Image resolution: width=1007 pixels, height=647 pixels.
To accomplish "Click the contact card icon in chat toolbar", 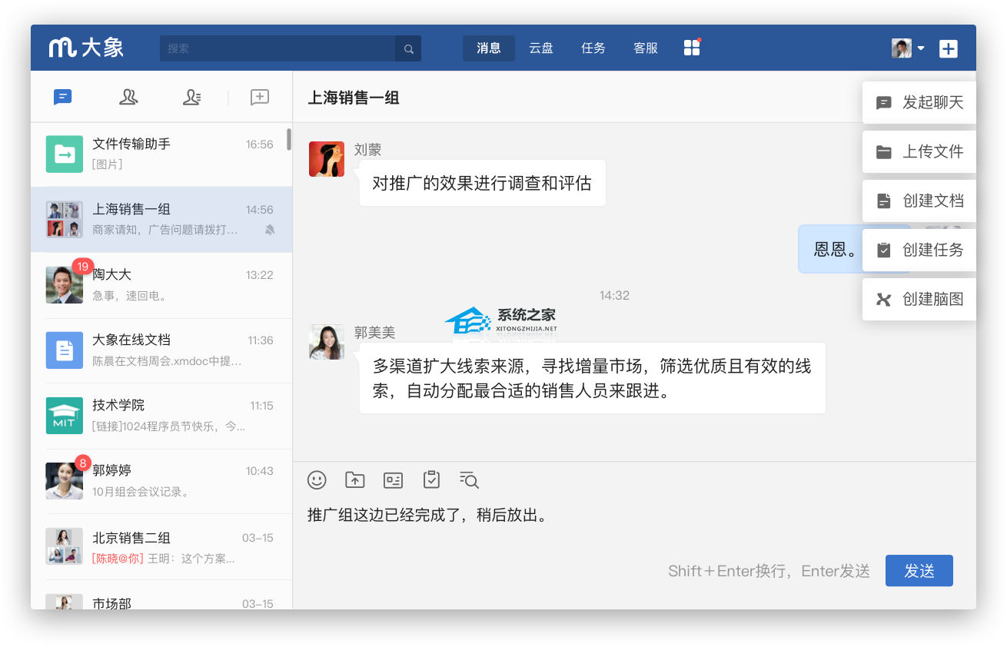I will 393,480.
